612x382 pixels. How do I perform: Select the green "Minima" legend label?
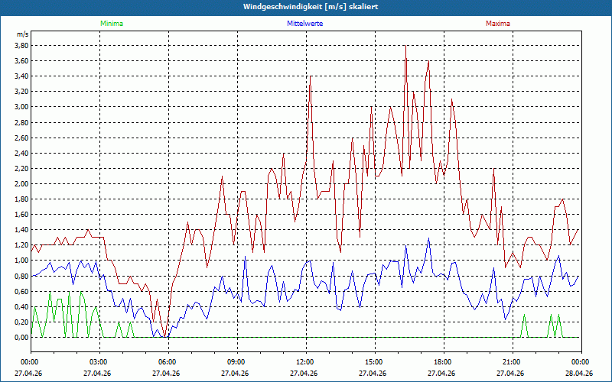(x=111, y=24)
